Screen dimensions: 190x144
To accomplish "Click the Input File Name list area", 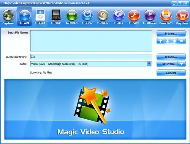I will [x=91, y=41].
